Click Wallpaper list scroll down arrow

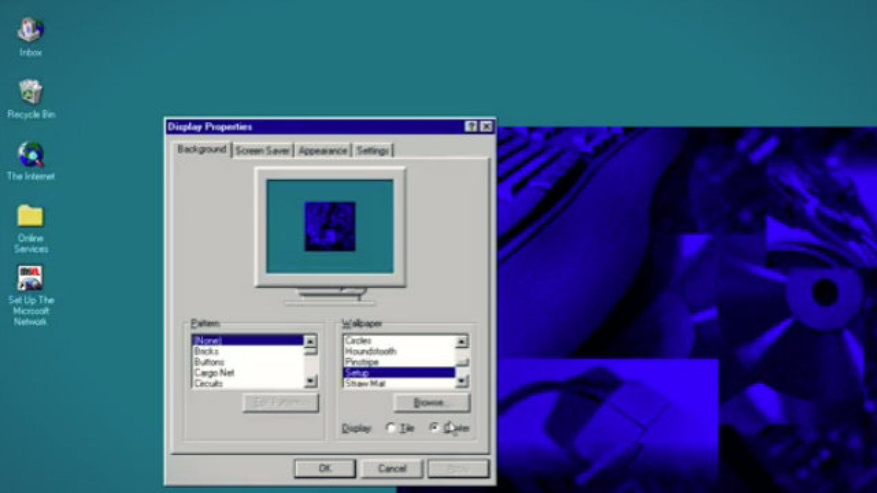(462, 381)
